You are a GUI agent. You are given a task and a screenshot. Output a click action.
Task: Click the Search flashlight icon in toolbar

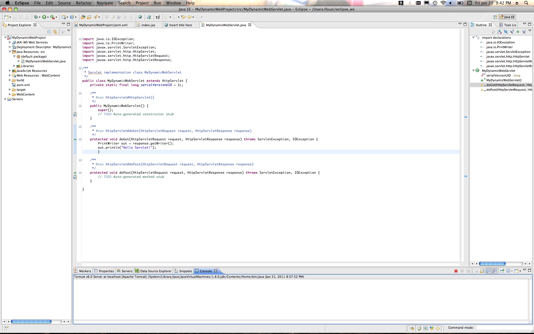click(x=95, y=17)
